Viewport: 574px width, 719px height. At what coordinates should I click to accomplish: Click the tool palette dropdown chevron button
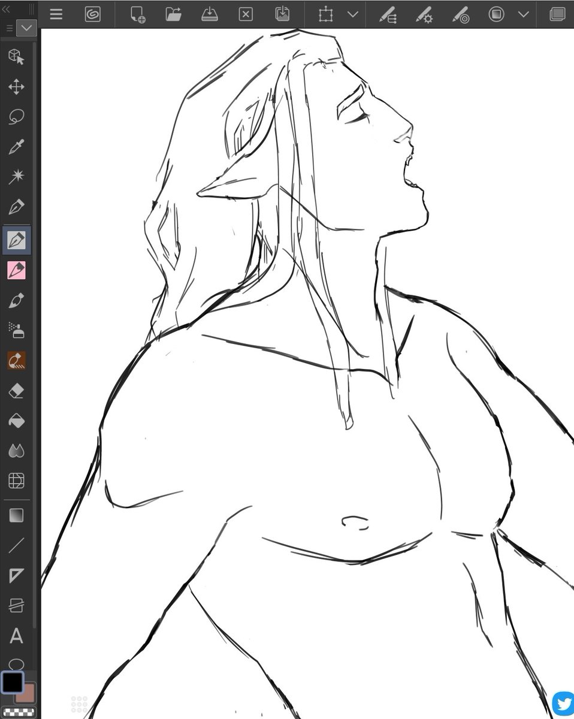pos(26,28)
